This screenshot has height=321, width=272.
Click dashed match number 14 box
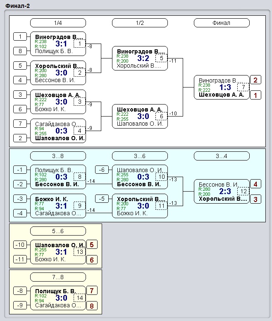[80, 298]
